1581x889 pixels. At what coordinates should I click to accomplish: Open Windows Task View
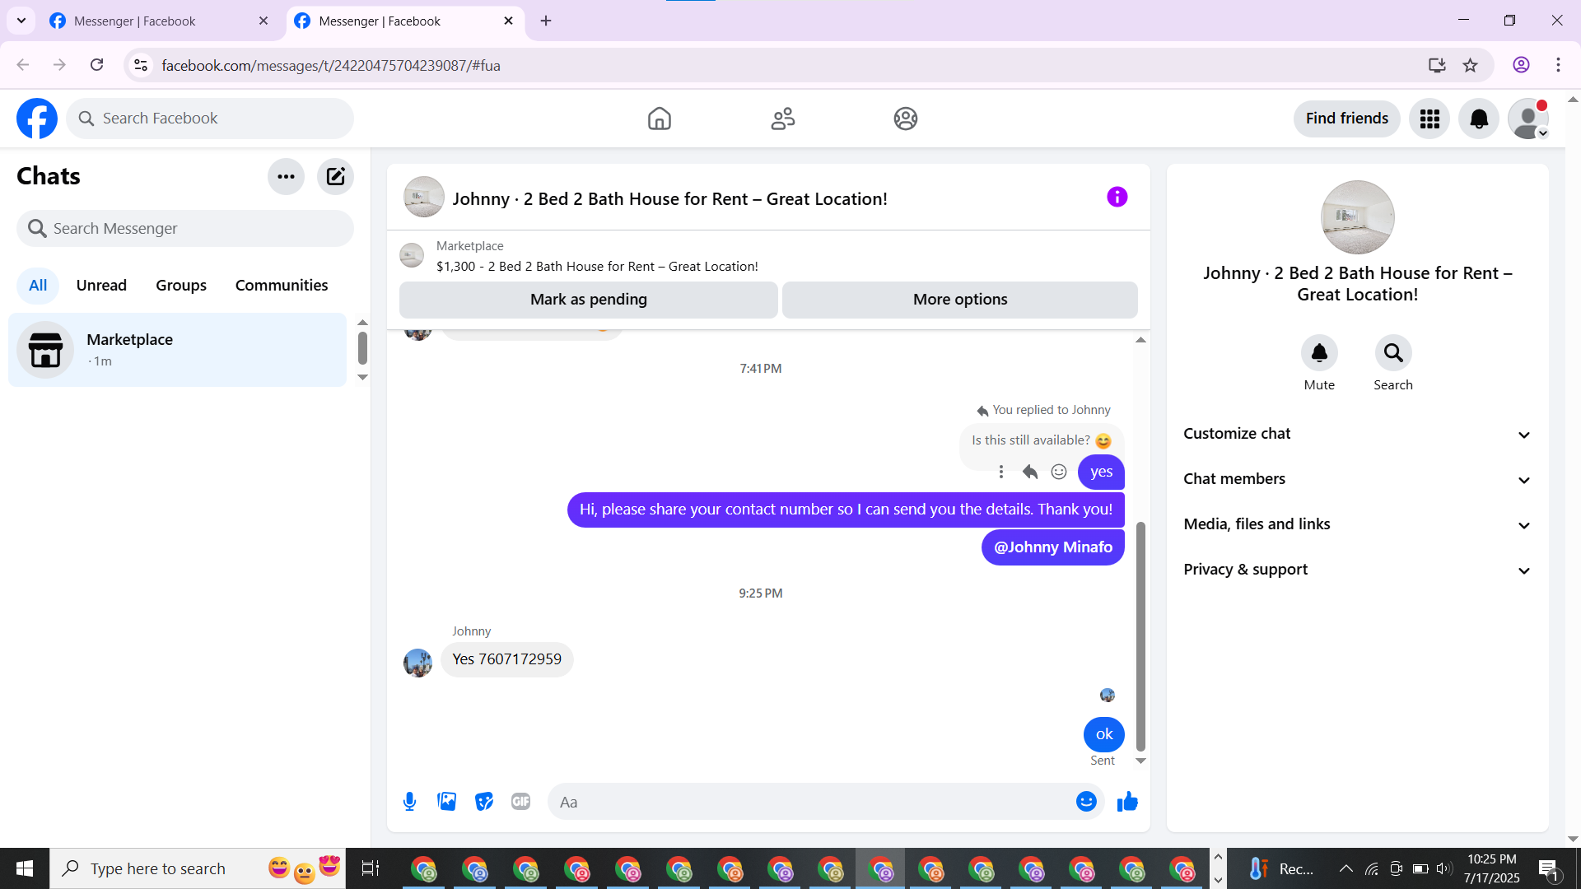(371, 868)
